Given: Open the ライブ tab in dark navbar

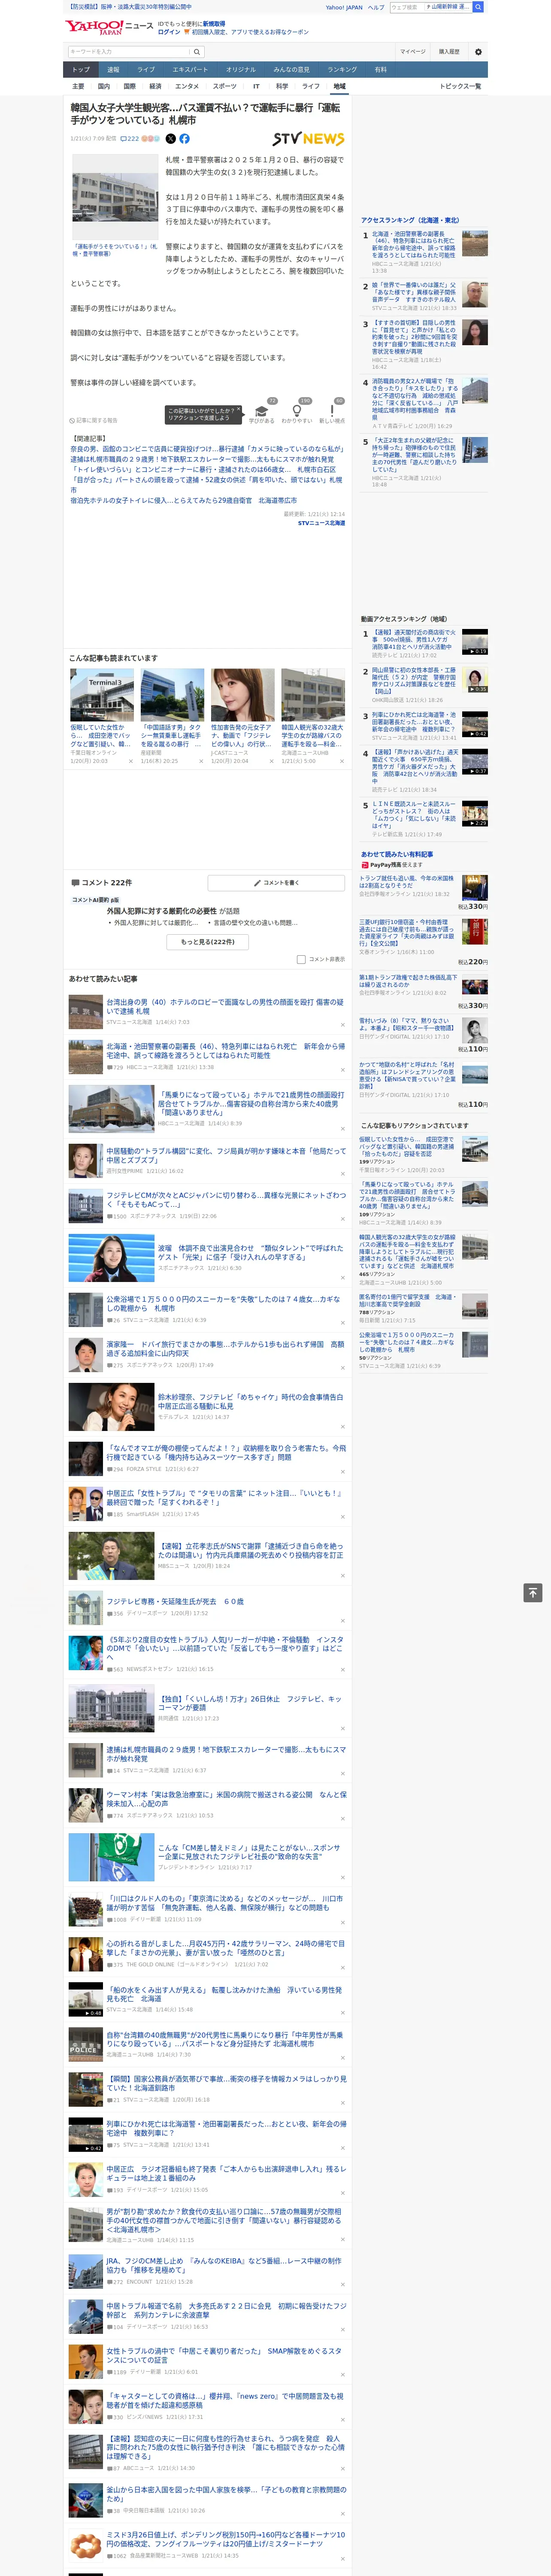Looking at the screenshot, I should pos(146,70).
